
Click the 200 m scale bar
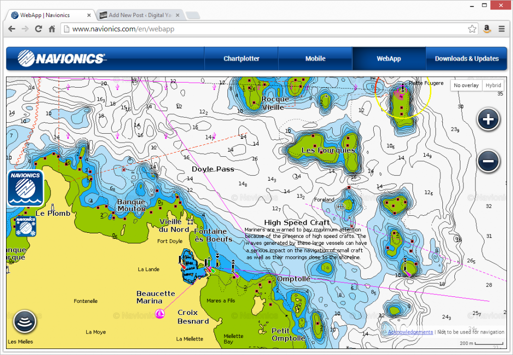pos(466,343)
